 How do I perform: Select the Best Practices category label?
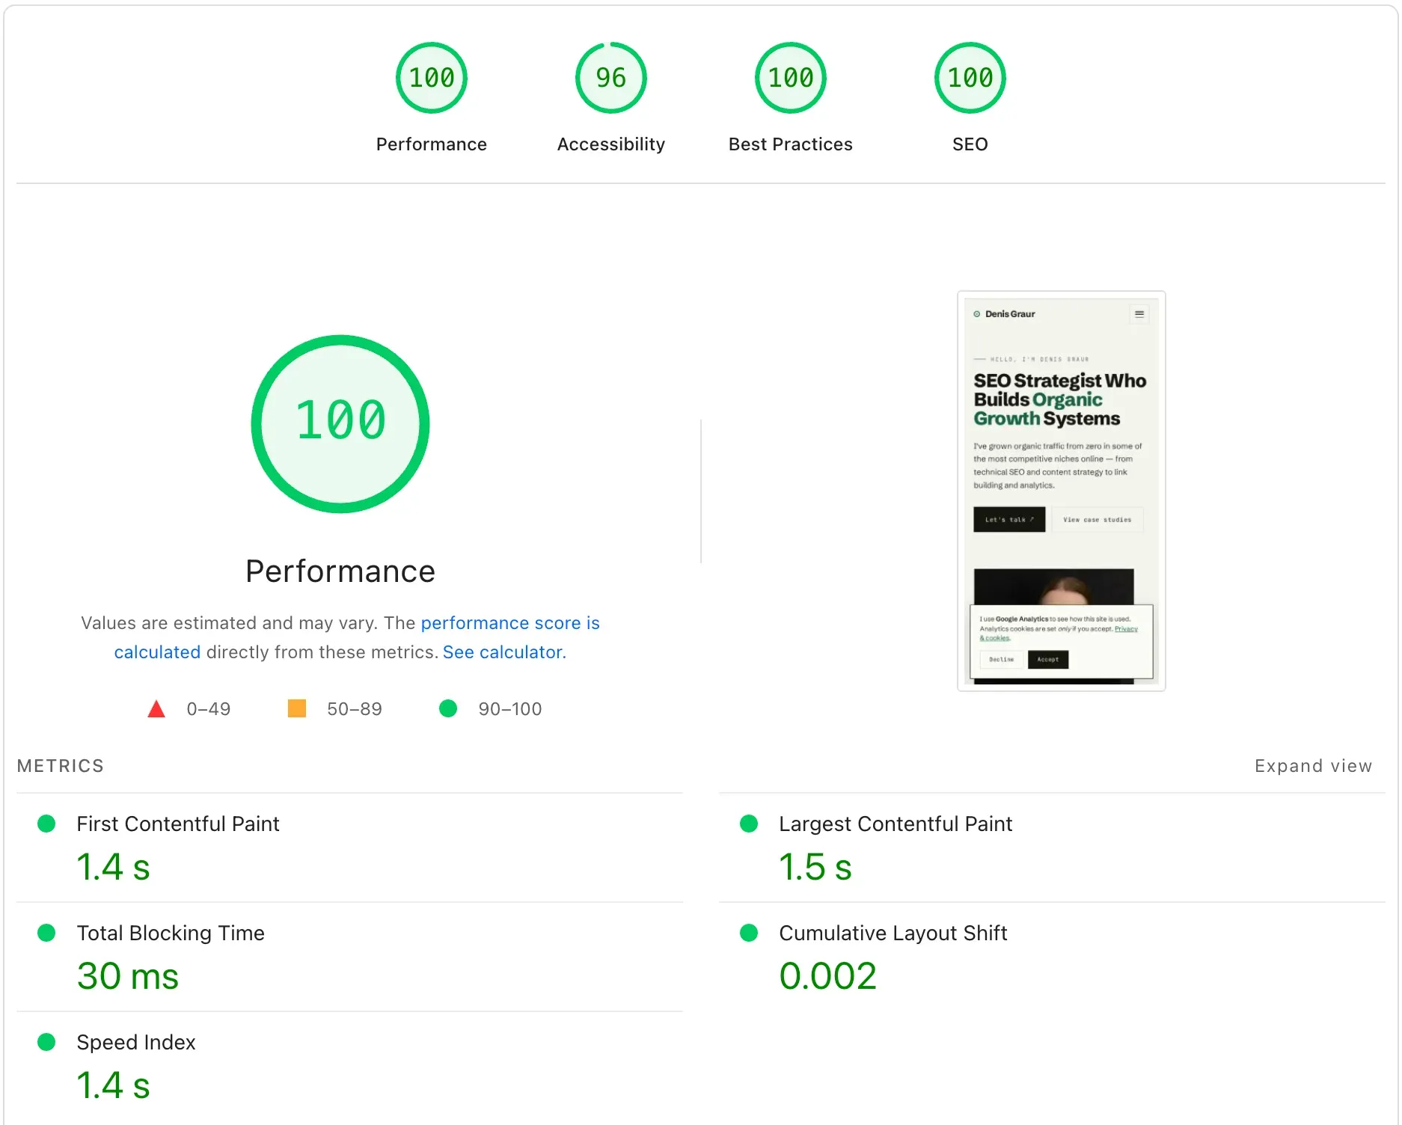point(791,144)
